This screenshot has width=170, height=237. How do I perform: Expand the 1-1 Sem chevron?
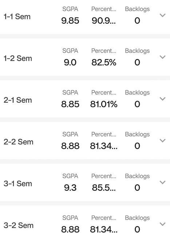click(162, 15)
